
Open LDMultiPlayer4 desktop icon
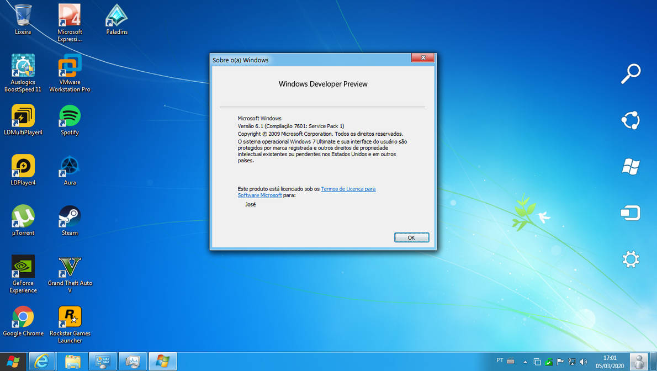(23, 120)
